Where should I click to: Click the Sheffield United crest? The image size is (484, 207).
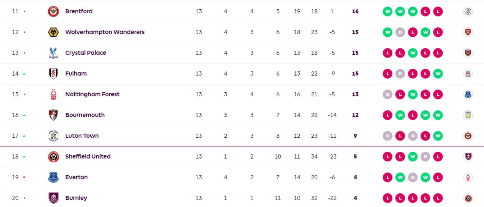click(x=53, y=157)
